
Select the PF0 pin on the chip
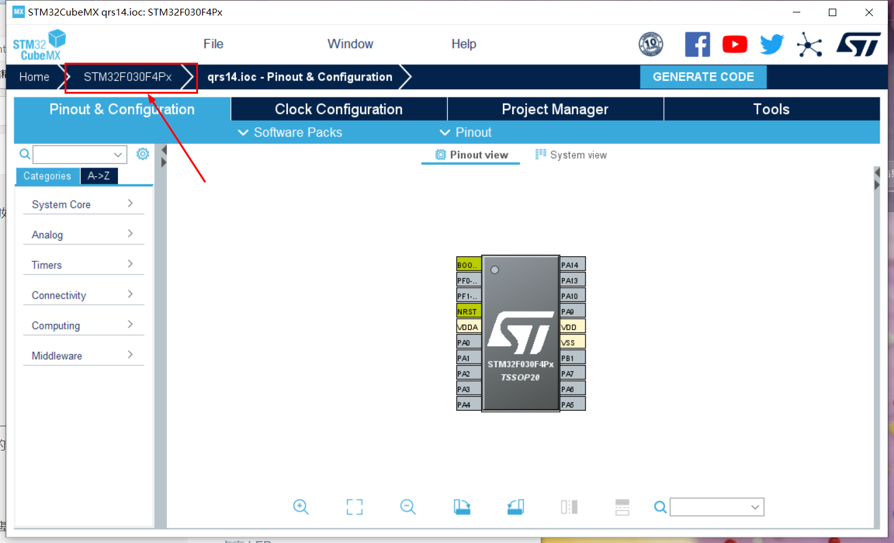tap(469, 280)
